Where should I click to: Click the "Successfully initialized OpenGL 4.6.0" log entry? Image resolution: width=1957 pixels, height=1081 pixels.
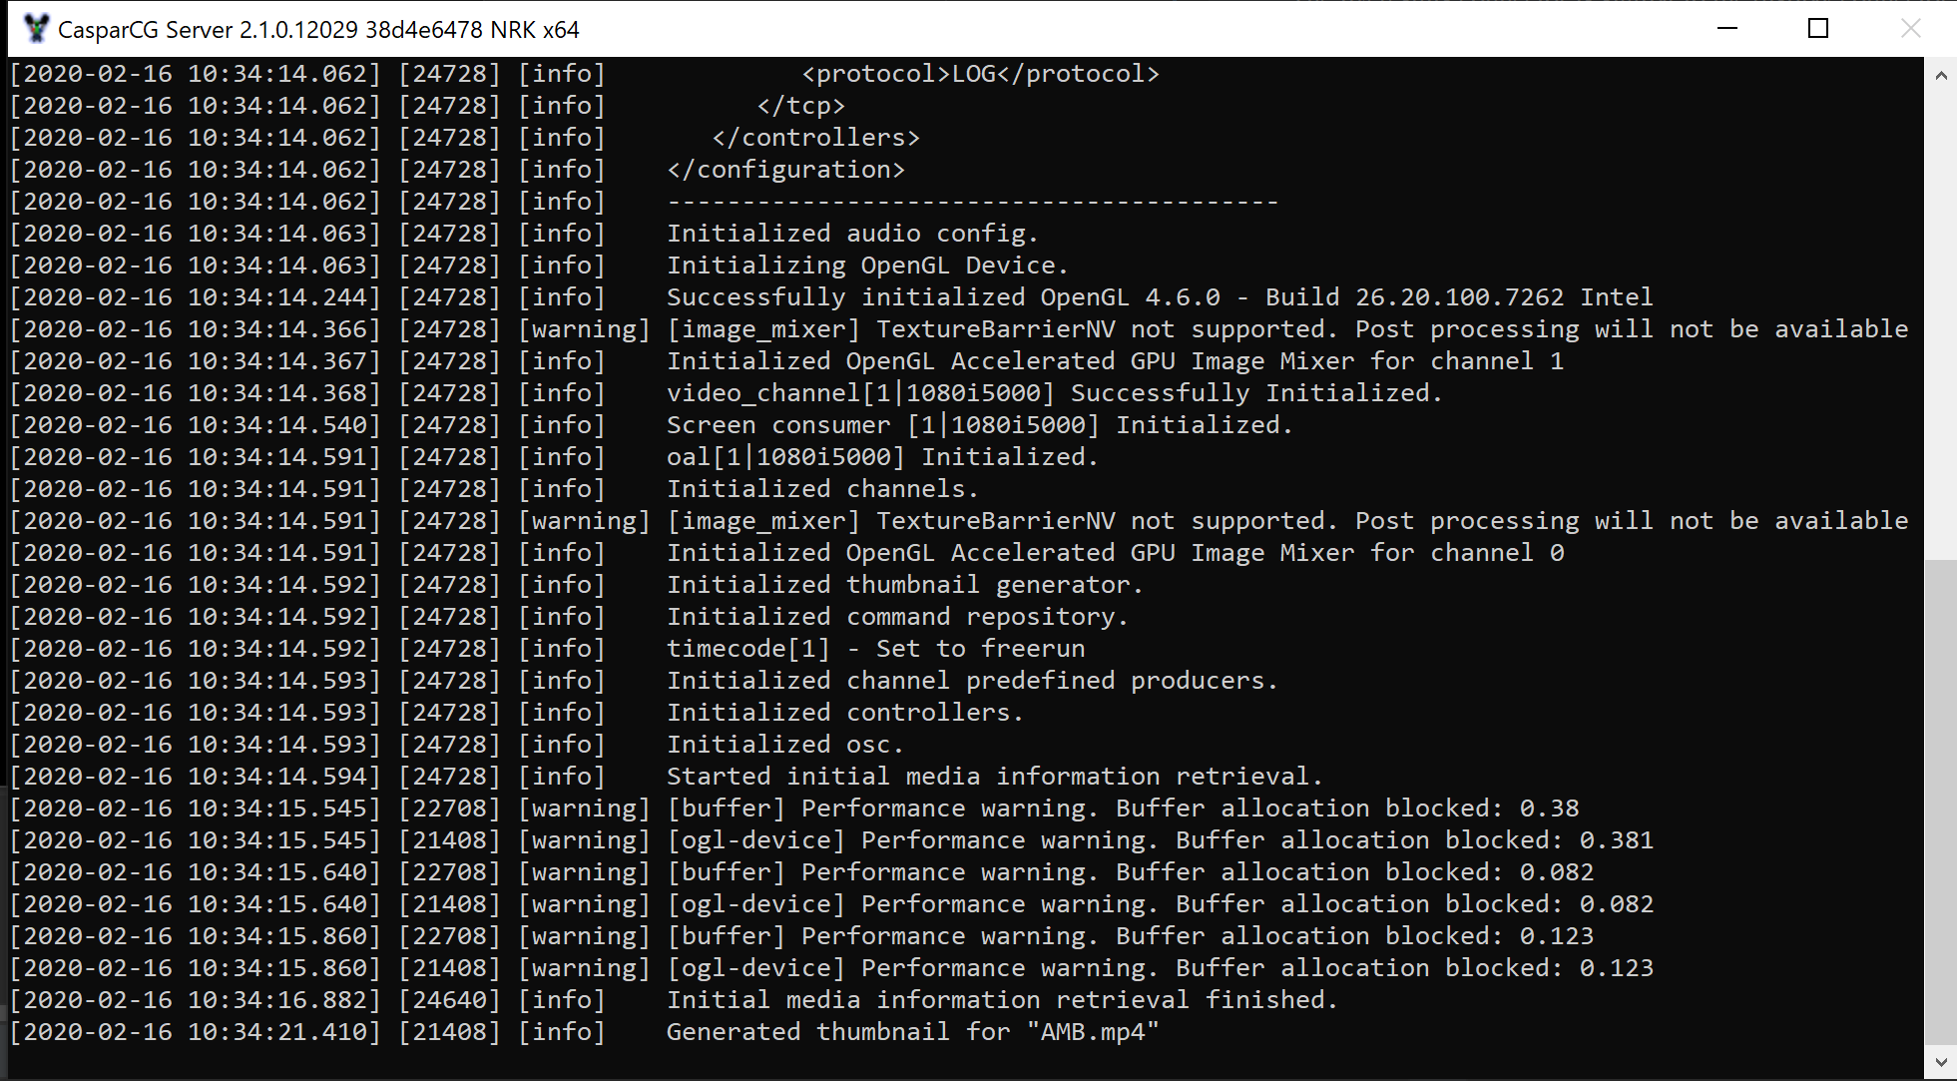tap(1159, 297)
